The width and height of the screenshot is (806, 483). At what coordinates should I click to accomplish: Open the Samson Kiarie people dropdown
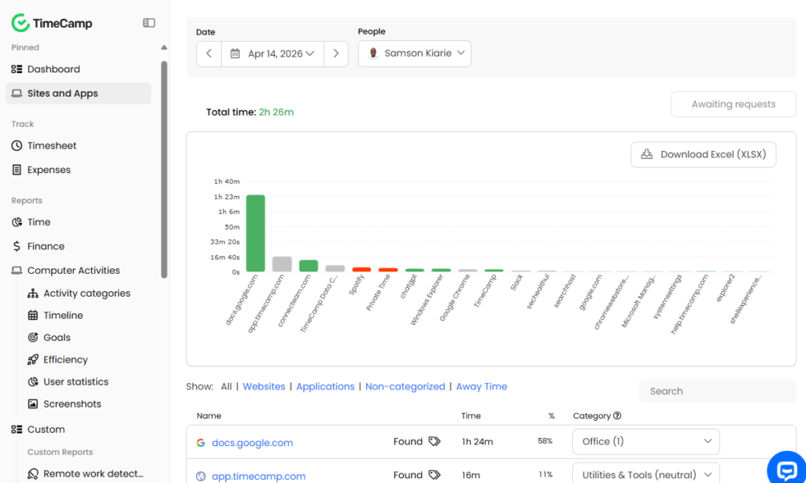pyautogui.click(x=415, y=53)
